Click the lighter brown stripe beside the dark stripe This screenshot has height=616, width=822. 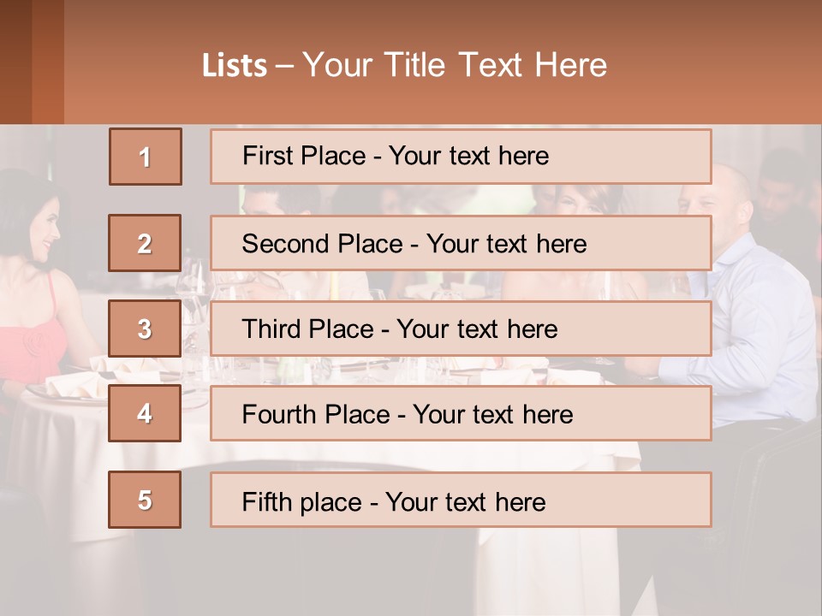pyautogui.click(x=48, y=62)
